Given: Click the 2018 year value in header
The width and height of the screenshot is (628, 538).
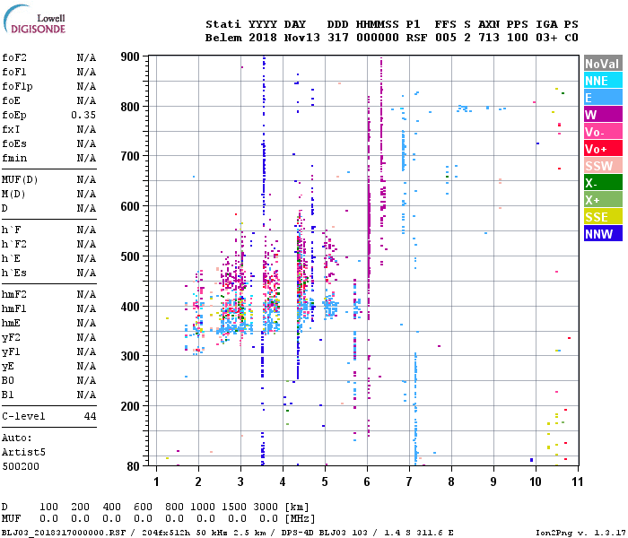Looking at the screenshot, I should pyautogui.click(x=263, y=38).
